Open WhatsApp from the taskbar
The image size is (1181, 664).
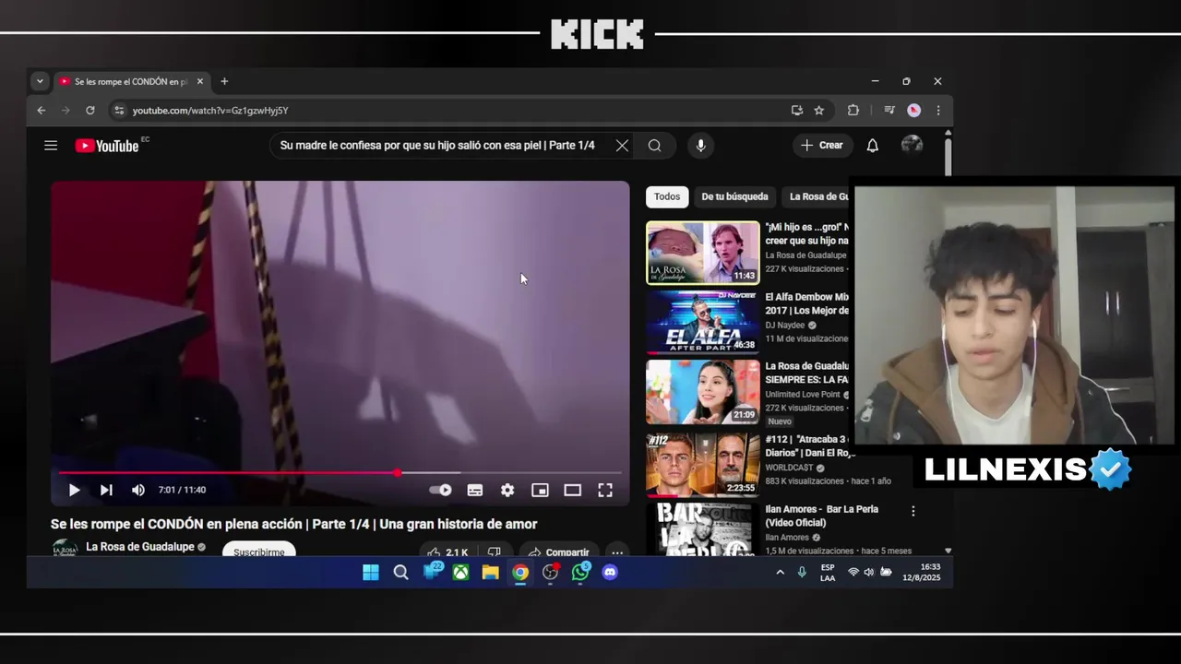[580, 573]
